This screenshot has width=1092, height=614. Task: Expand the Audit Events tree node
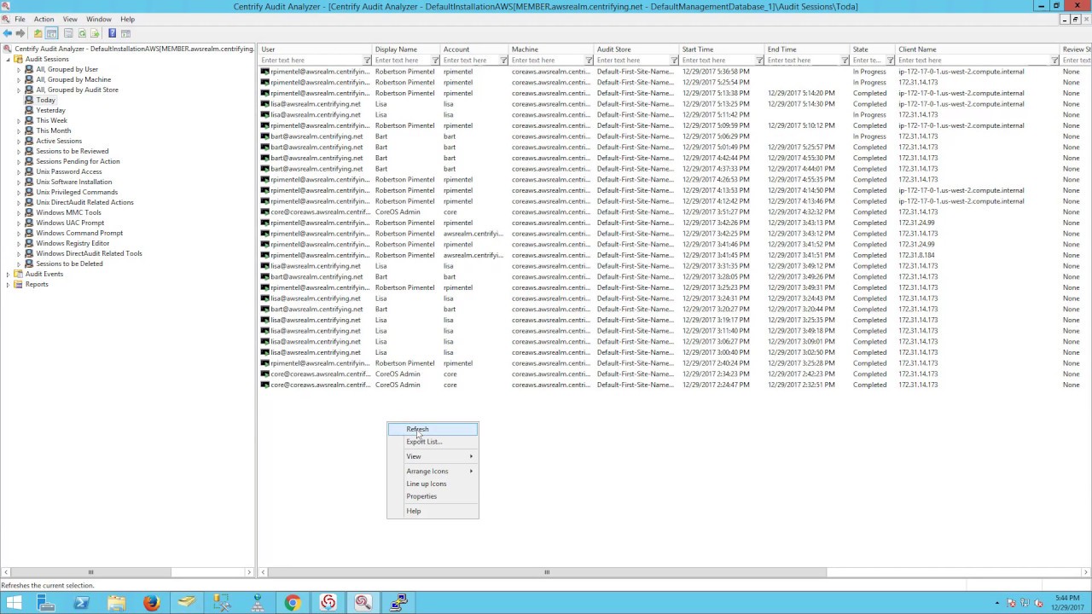pos(8,274)
